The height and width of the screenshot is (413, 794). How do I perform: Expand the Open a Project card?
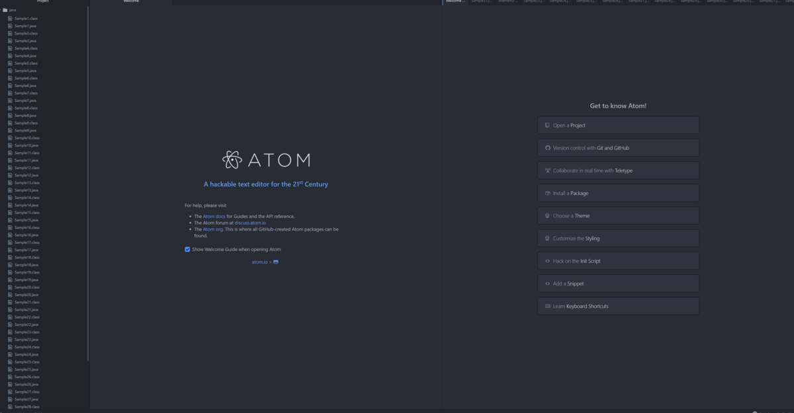(618, 125)
